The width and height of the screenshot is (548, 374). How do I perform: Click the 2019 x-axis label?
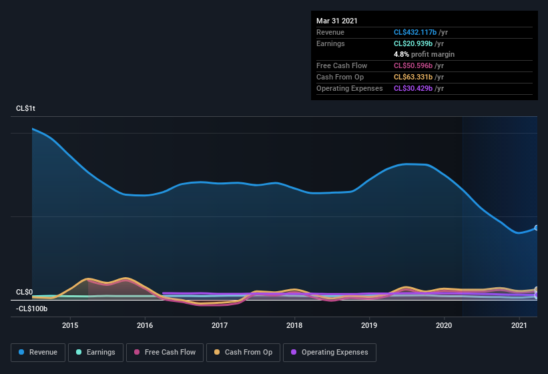[369, 325]
